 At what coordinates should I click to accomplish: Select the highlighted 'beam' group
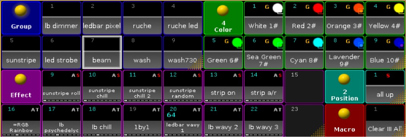102,52
